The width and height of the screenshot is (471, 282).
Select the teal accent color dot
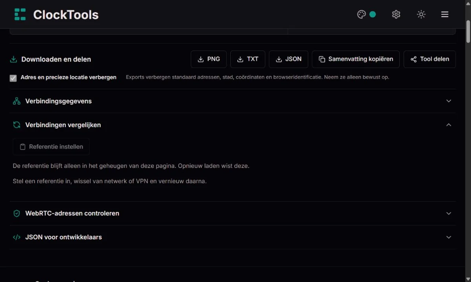click(x=372, y=14)
